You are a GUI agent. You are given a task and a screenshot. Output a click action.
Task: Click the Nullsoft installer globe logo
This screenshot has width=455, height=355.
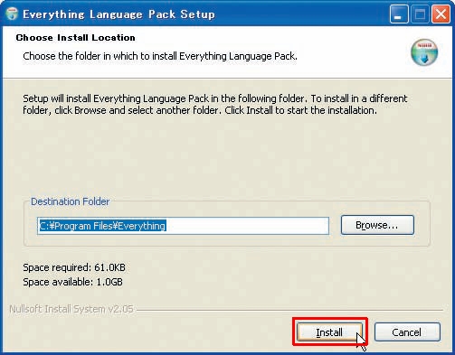coord(424,52)
